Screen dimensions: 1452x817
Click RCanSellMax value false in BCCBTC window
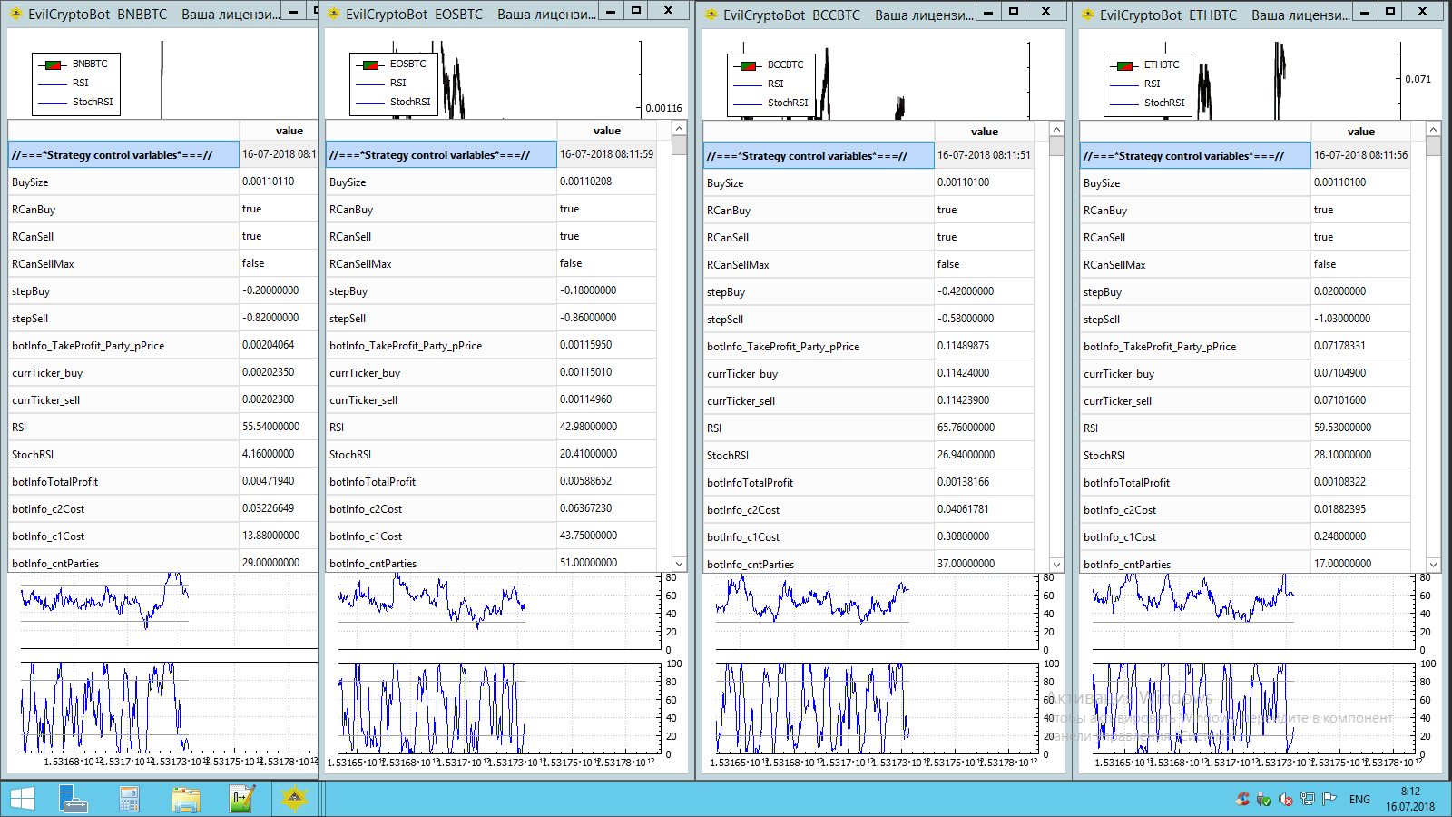947,264
